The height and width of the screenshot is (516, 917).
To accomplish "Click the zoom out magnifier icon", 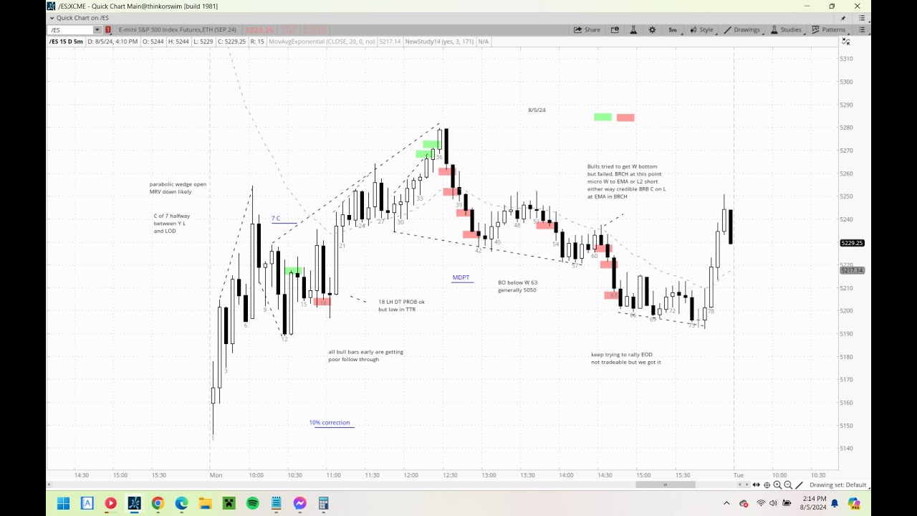I will (788, 485).
